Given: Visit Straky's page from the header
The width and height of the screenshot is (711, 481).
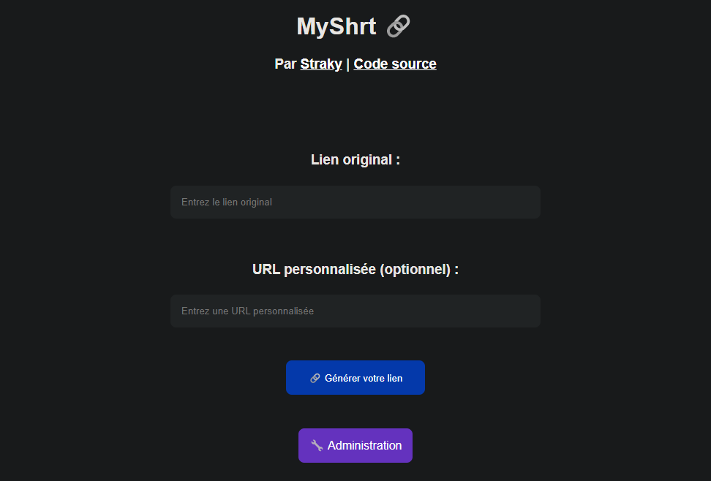Looking at the screenshot, I should coord(320,64).
